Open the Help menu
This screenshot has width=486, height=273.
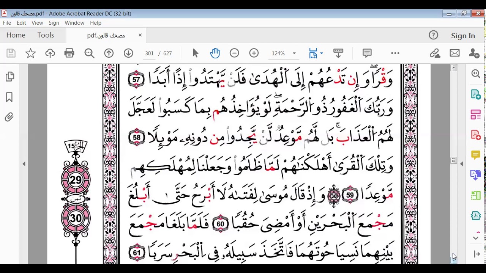(96, 23)
